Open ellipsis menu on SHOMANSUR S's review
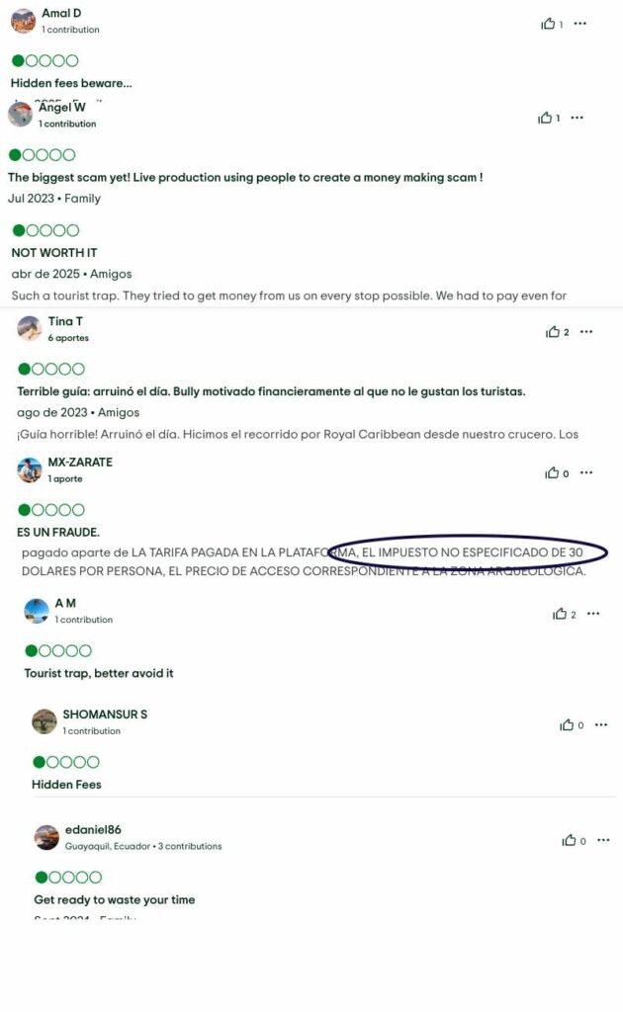This screenshot has width=623, height=1012. pos(601,724)
